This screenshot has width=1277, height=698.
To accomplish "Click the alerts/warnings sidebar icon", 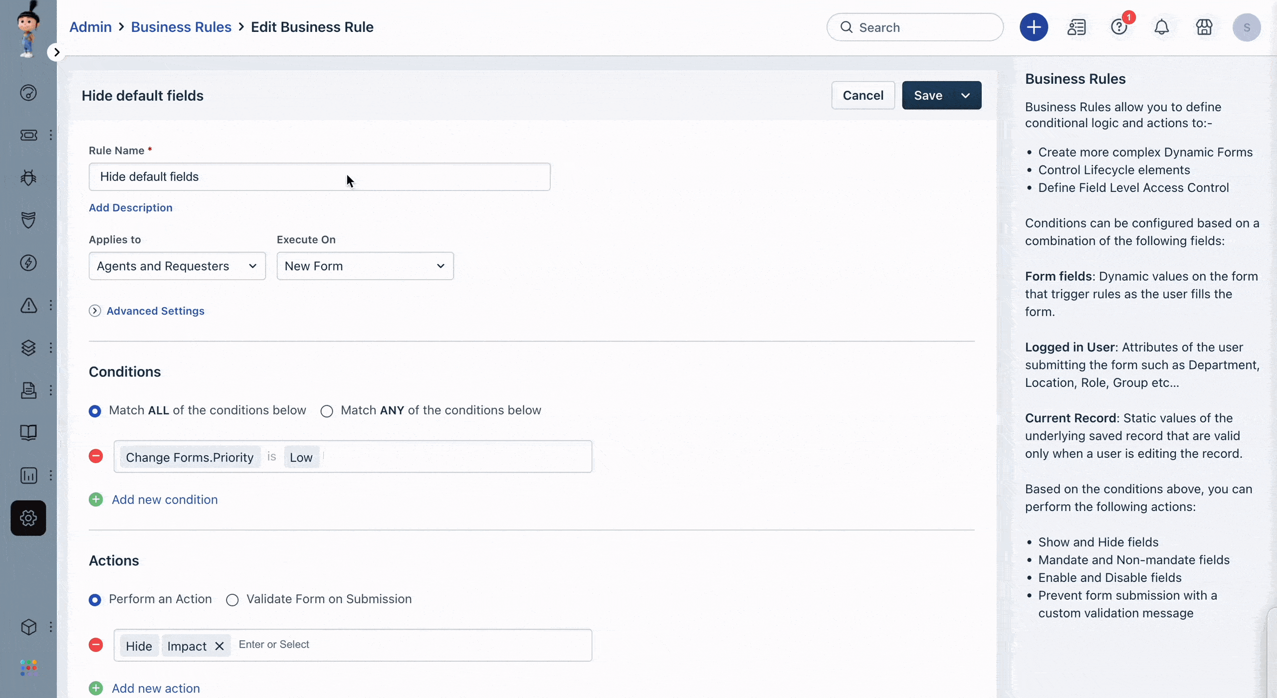I will tap(27, 306).
